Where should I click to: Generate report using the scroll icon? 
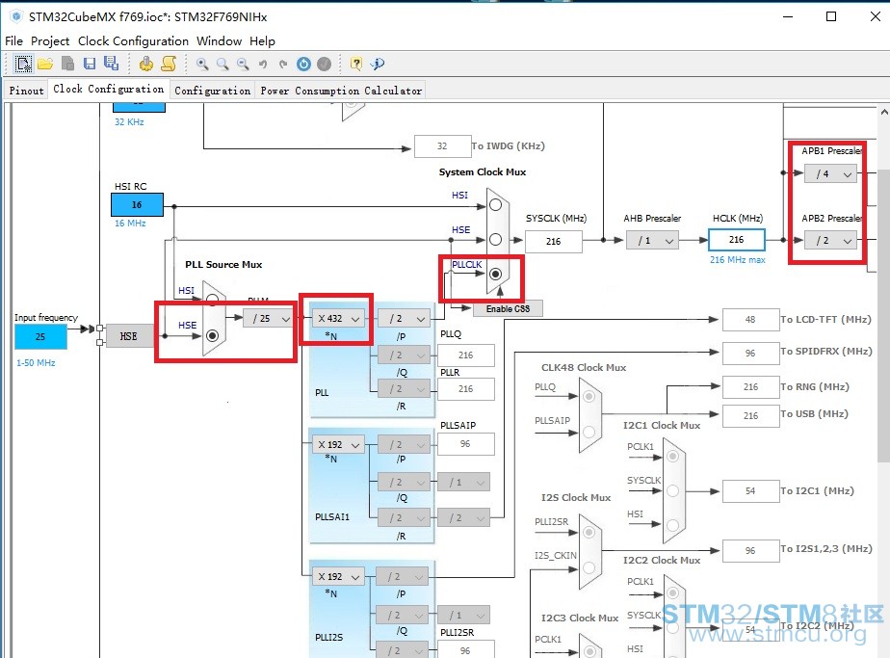point(169,64)
